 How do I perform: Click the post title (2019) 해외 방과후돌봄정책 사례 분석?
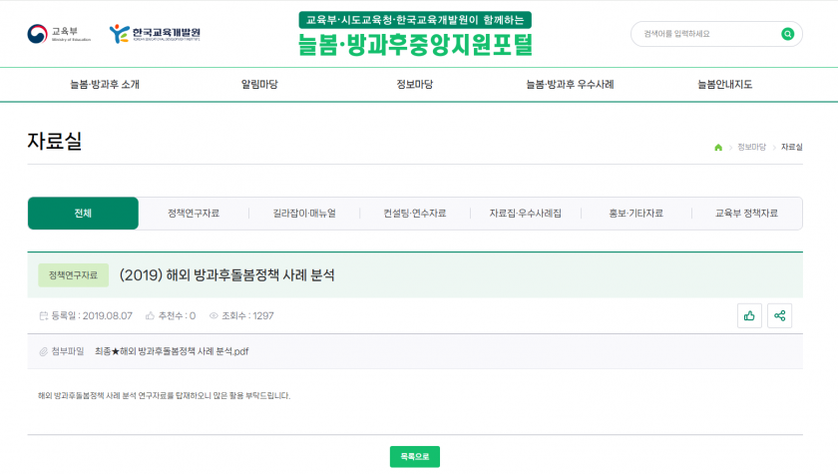click(227, 275)
